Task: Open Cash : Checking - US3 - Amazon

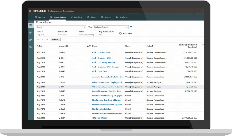Action: [105, 67]
